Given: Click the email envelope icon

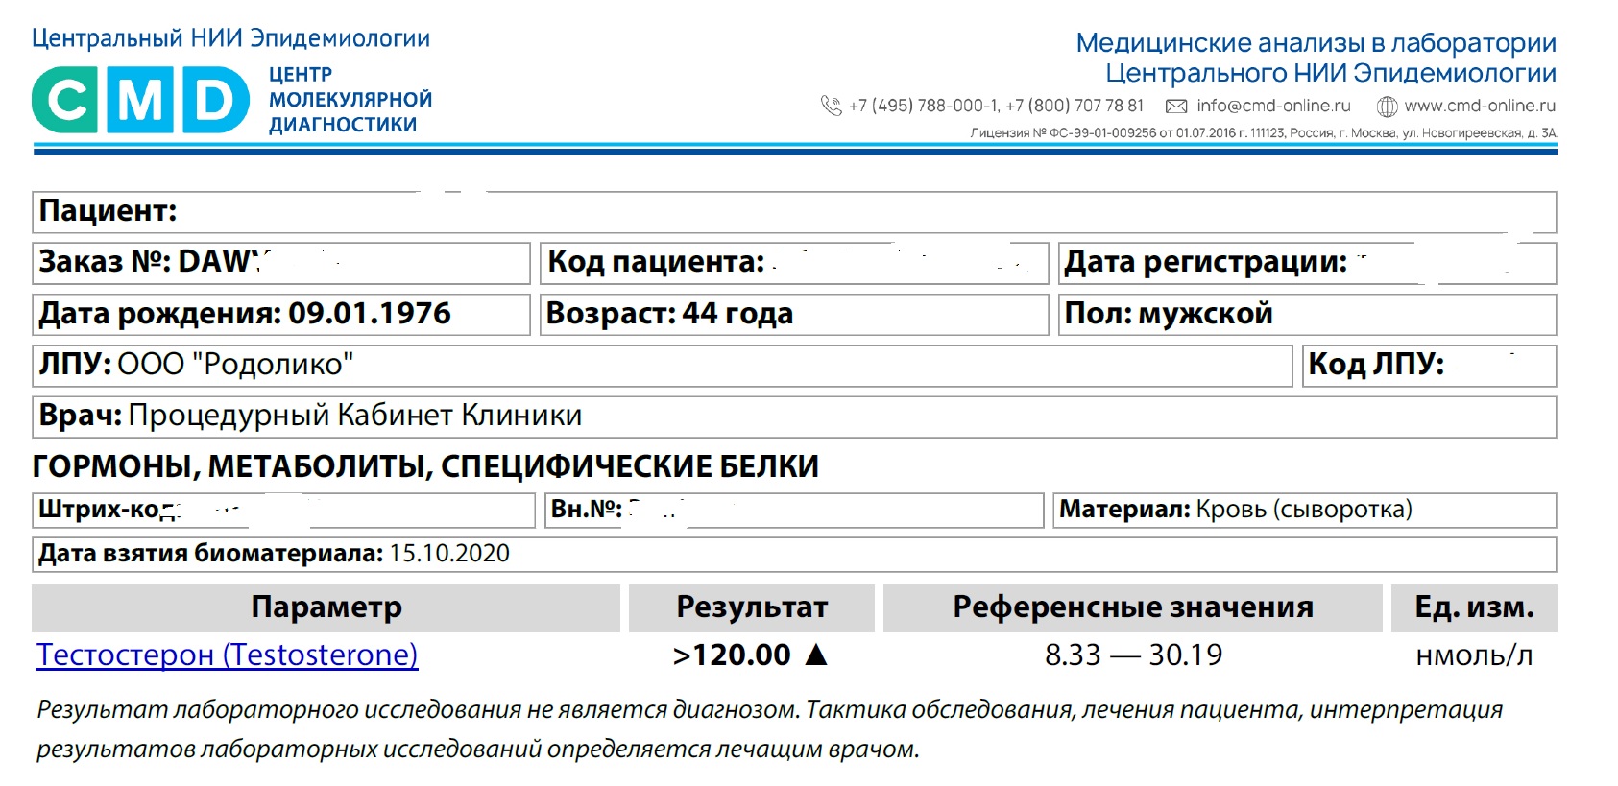Looking at the screenshot, I should [1175, 106].
